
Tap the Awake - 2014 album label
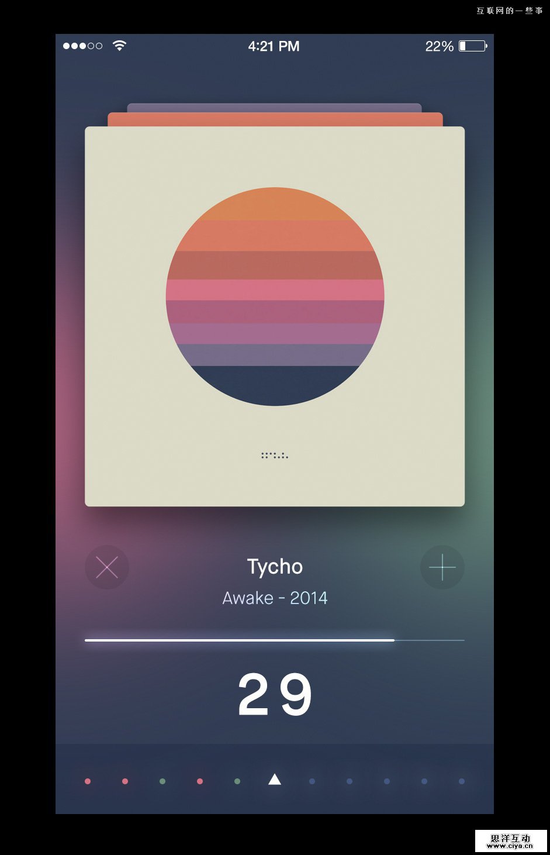[275, 598]
